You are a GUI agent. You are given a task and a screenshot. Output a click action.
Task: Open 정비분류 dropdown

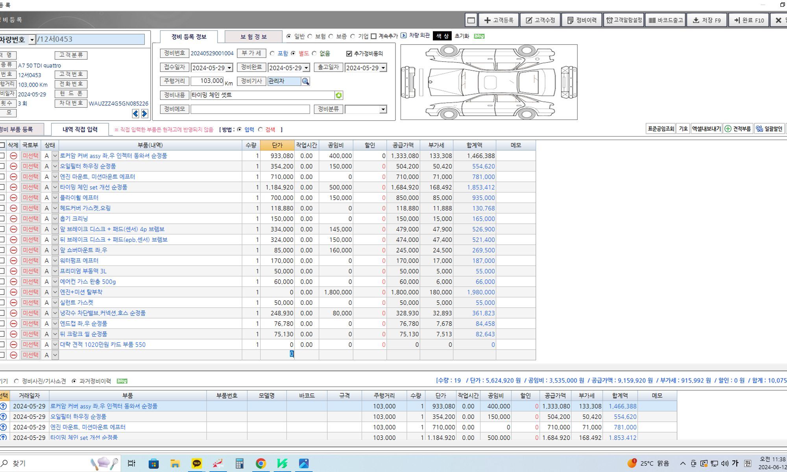[x=383, y=109]
